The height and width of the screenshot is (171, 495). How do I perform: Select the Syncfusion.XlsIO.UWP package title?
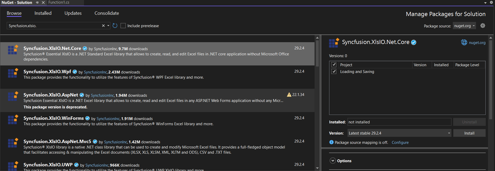click(x=48, y=165)
